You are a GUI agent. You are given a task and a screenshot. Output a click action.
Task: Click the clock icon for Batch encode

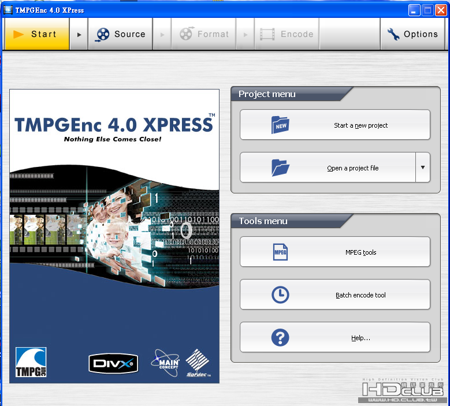tap(280, 295)
